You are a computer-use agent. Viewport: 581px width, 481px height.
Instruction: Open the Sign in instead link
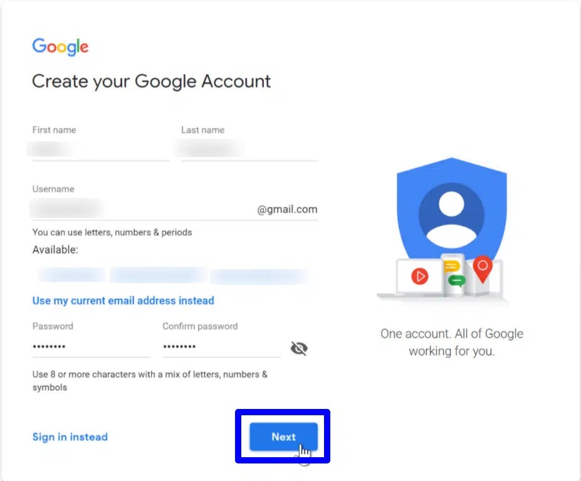point(70,437)
